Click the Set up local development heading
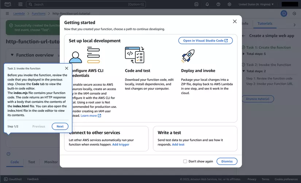This screenshot has height=183, width=301. coord(94,41)
